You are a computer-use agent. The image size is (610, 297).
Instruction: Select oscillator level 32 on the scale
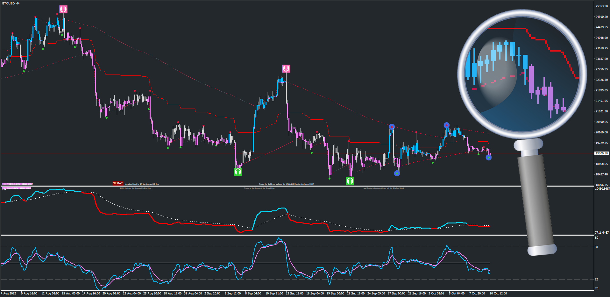point(597,279)
